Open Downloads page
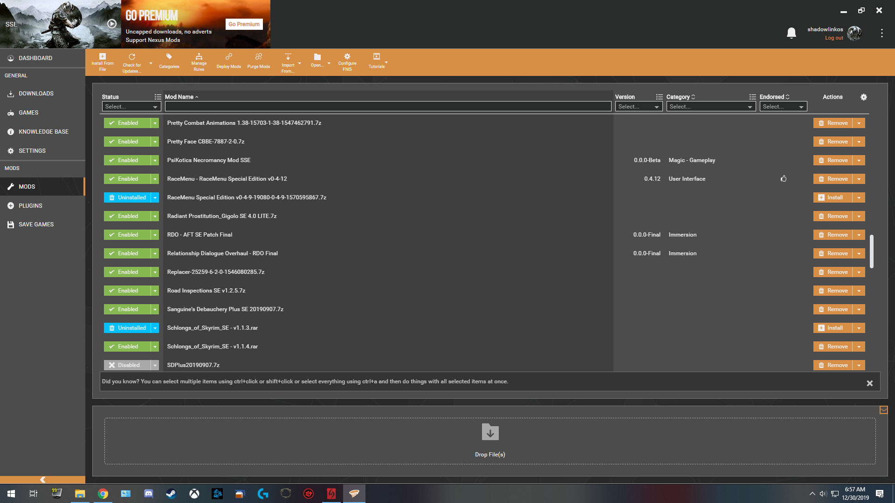The image size is (895, 503). (42, 94)
